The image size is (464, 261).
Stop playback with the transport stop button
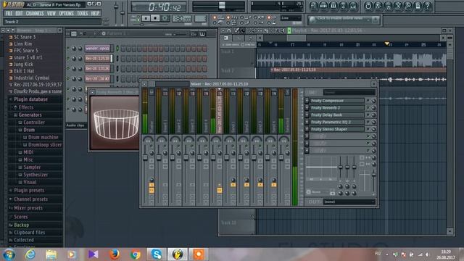[x=155, y=18]
